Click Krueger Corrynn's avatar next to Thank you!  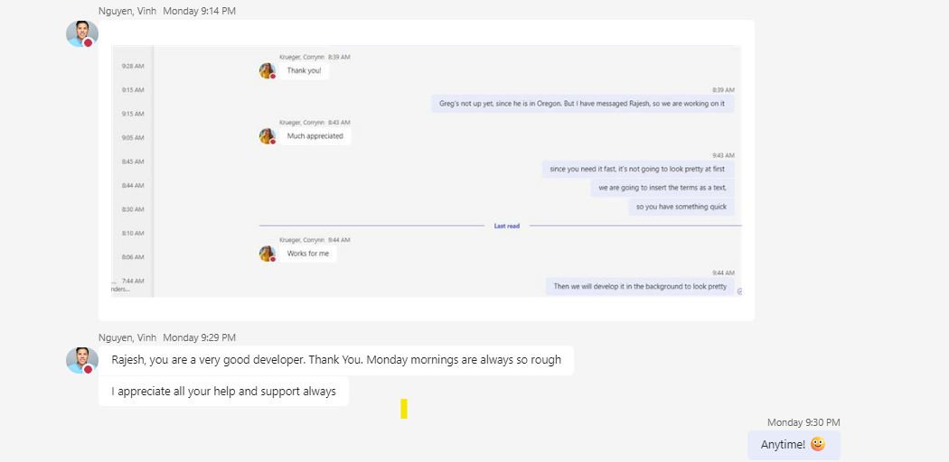268,71
